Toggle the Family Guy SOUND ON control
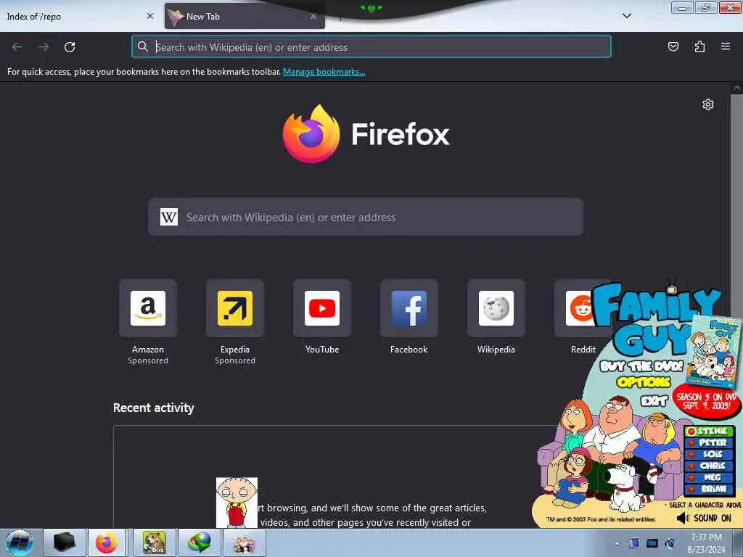 (704, 518)
